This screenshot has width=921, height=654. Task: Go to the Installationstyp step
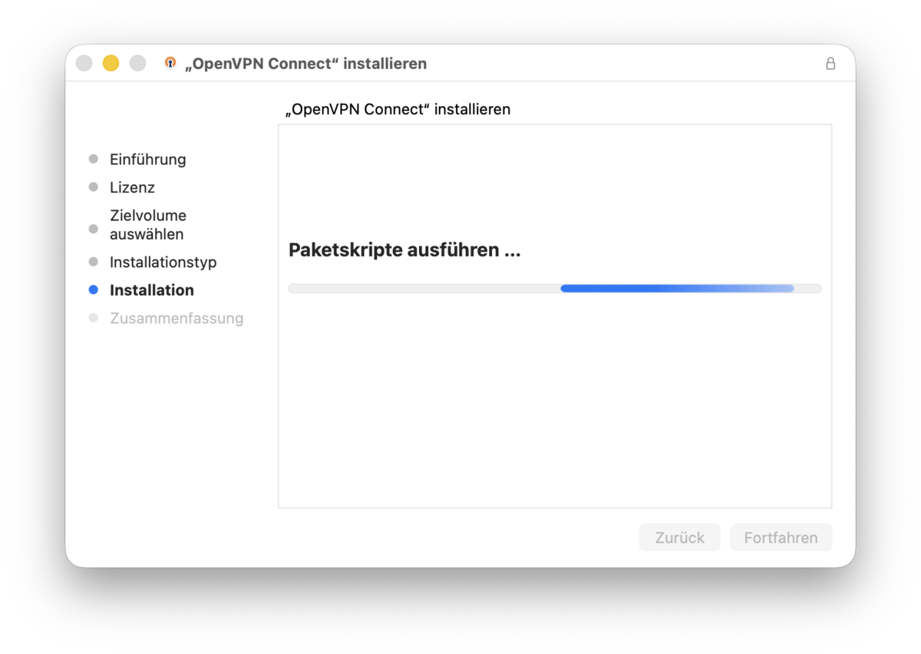163,263
